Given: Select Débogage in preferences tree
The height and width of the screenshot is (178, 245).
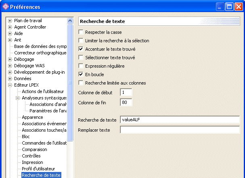Looking at the screenshot, I should click(x=24, y=59).
